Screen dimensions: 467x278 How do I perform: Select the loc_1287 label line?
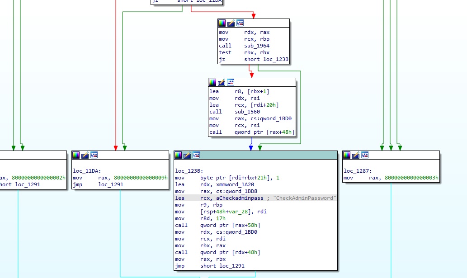[x=357, y=171]
